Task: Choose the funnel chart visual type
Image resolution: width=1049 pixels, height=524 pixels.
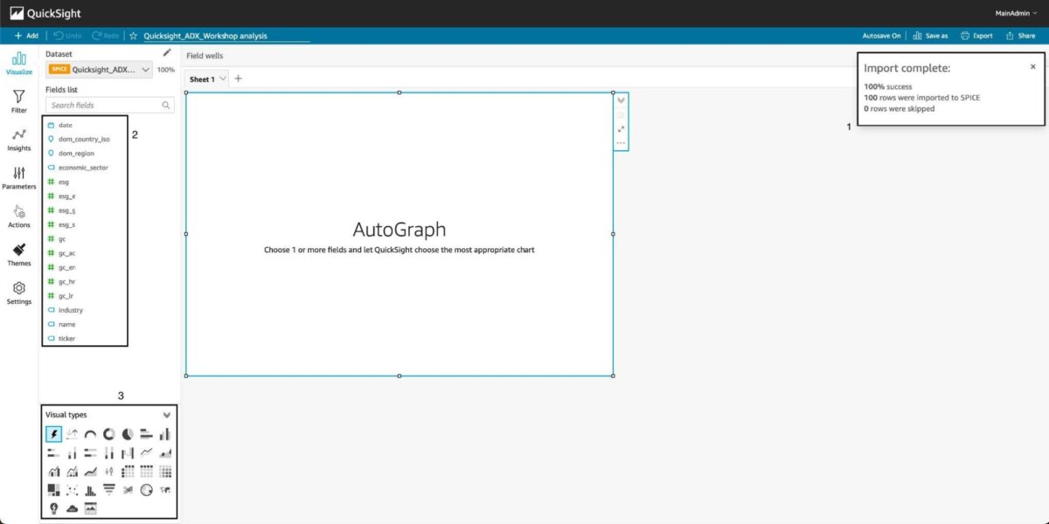Action: click(x=109, y=490)
